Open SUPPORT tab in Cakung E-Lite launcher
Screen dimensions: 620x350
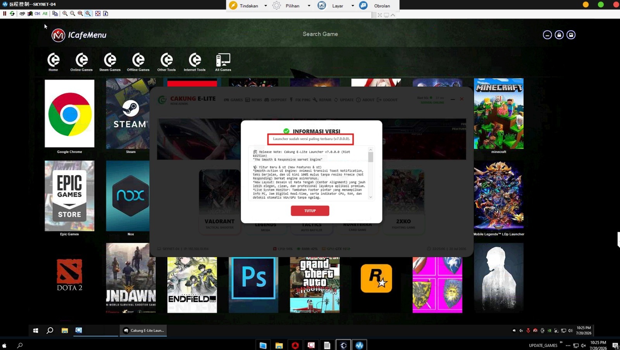point(276,100)
